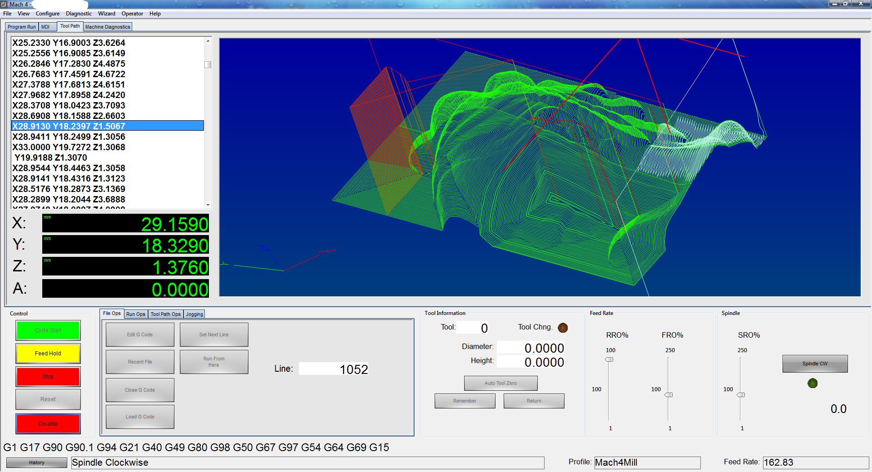Screen dimensions: 872x472
Task: Open the Jogging tab
Action: [x=194, y=314]
